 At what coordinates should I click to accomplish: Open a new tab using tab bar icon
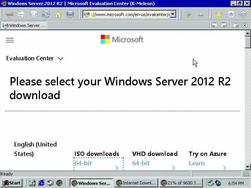236,25
